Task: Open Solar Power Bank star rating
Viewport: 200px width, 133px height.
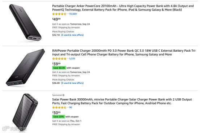Action: tap(59, 107)
